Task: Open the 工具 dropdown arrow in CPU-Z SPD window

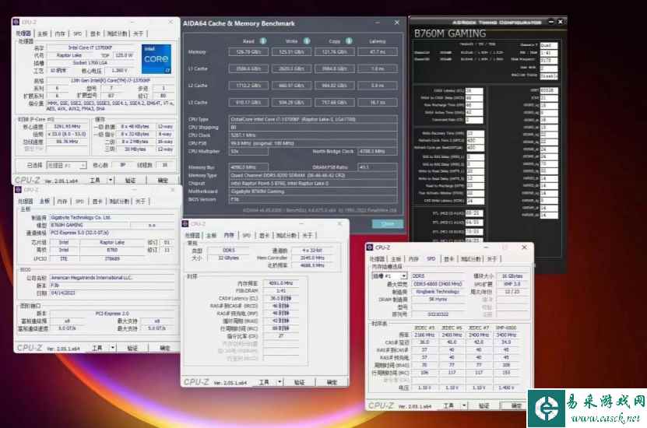Action: point(464,405)
